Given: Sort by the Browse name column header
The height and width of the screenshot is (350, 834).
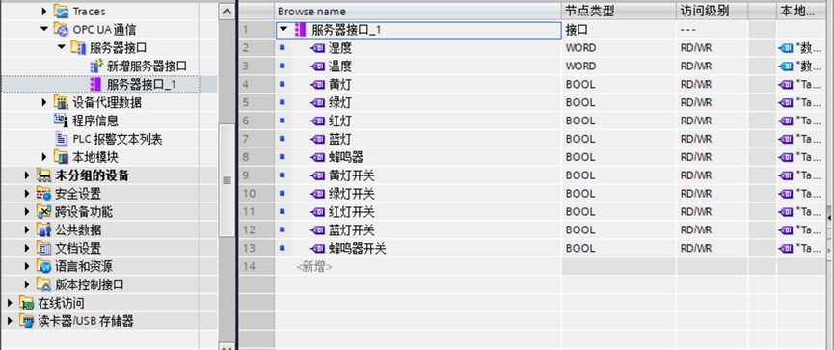Looking at the screenshot, I should [x=418, y=12].
